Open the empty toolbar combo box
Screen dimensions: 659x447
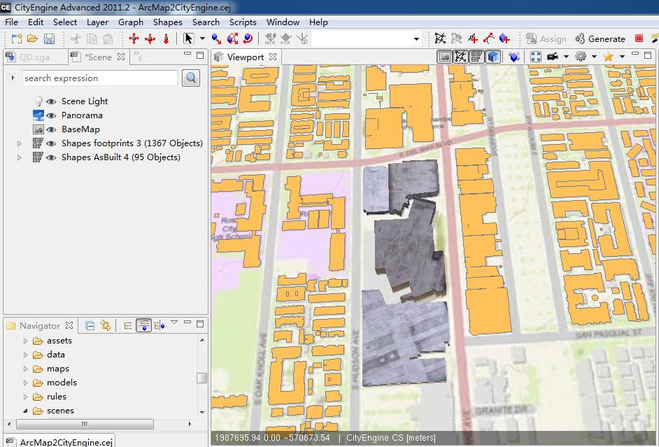coord(366,39)
